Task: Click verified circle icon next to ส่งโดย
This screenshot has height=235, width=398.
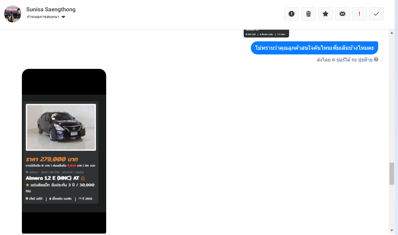Action: click(x=334, y=60)
